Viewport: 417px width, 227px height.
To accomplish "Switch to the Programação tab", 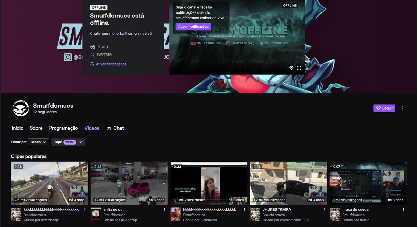I will coord(64,128).
